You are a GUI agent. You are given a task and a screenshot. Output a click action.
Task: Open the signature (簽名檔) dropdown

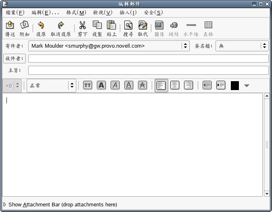pyautogui.click(x=242, y=46)
